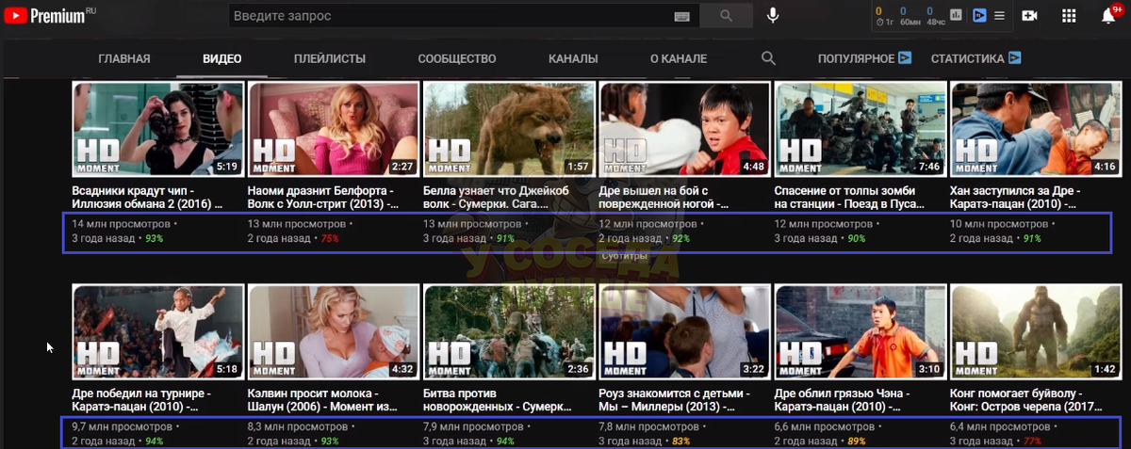The image size is (1131, 449).
Task: Open Хан заступился за Дре thumbnail
Action: point(1036,129)
